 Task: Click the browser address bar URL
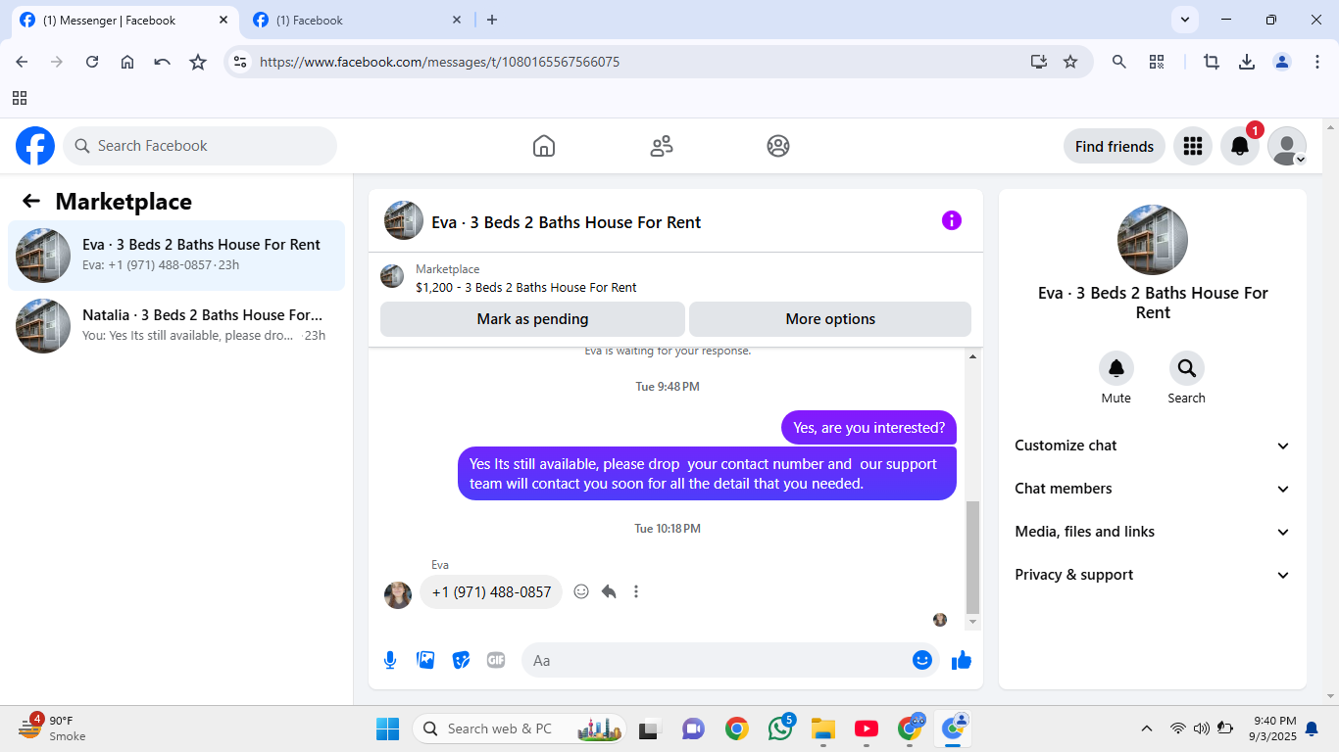coord(439,62)
